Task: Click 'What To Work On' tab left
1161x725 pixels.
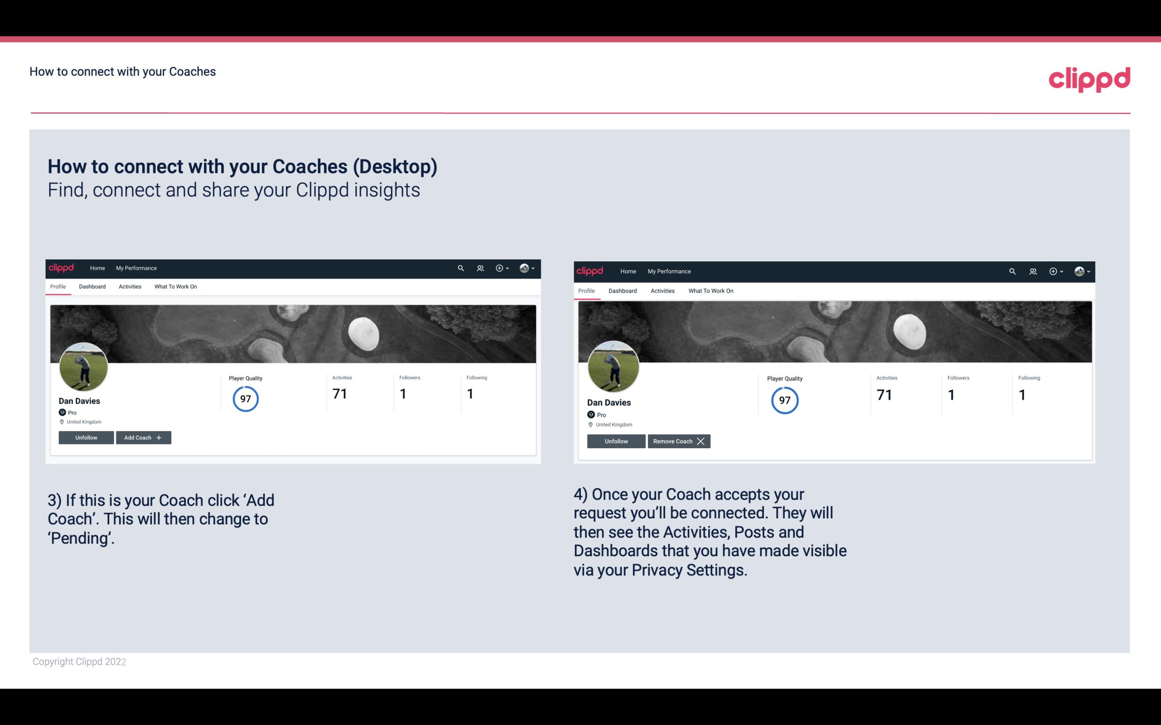Action: pyautogui.click(x=174, y=287)
